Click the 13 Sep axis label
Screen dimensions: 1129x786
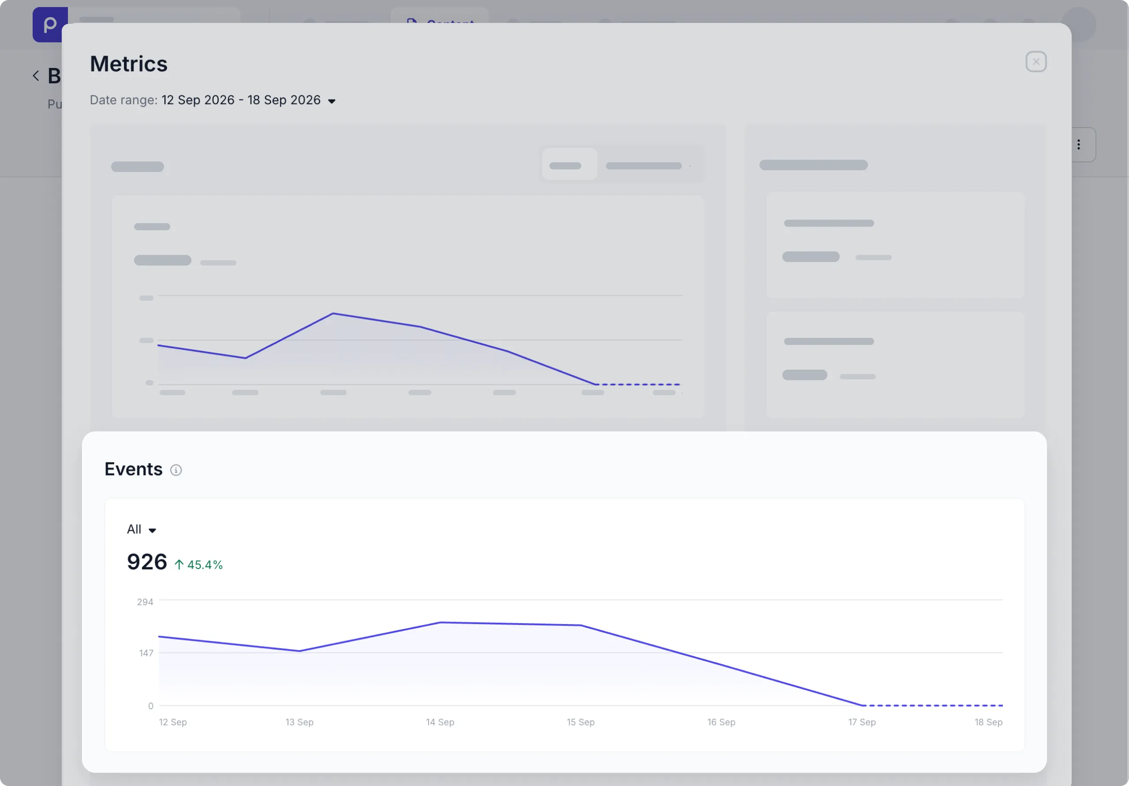299,722
